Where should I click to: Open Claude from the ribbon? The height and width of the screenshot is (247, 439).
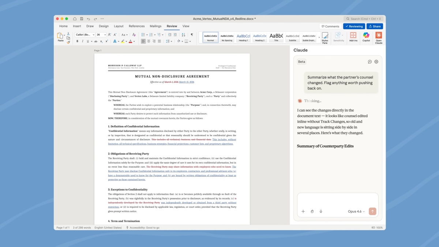click(x=379, y=37)
